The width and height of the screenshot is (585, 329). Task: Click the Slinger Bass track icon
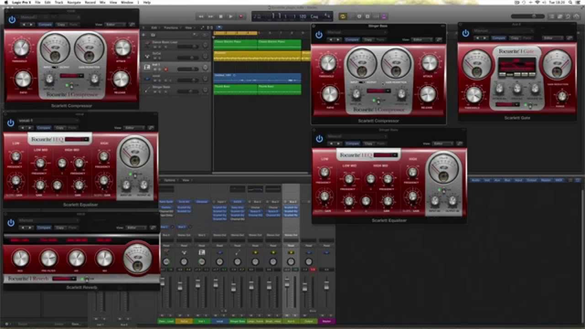pos(147,89)
